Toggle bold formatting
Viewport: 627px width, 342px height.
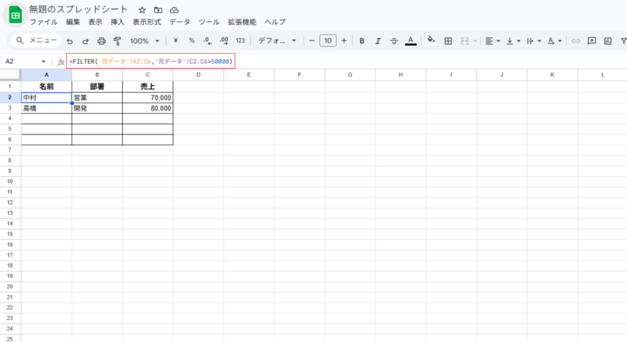point(362,41)
